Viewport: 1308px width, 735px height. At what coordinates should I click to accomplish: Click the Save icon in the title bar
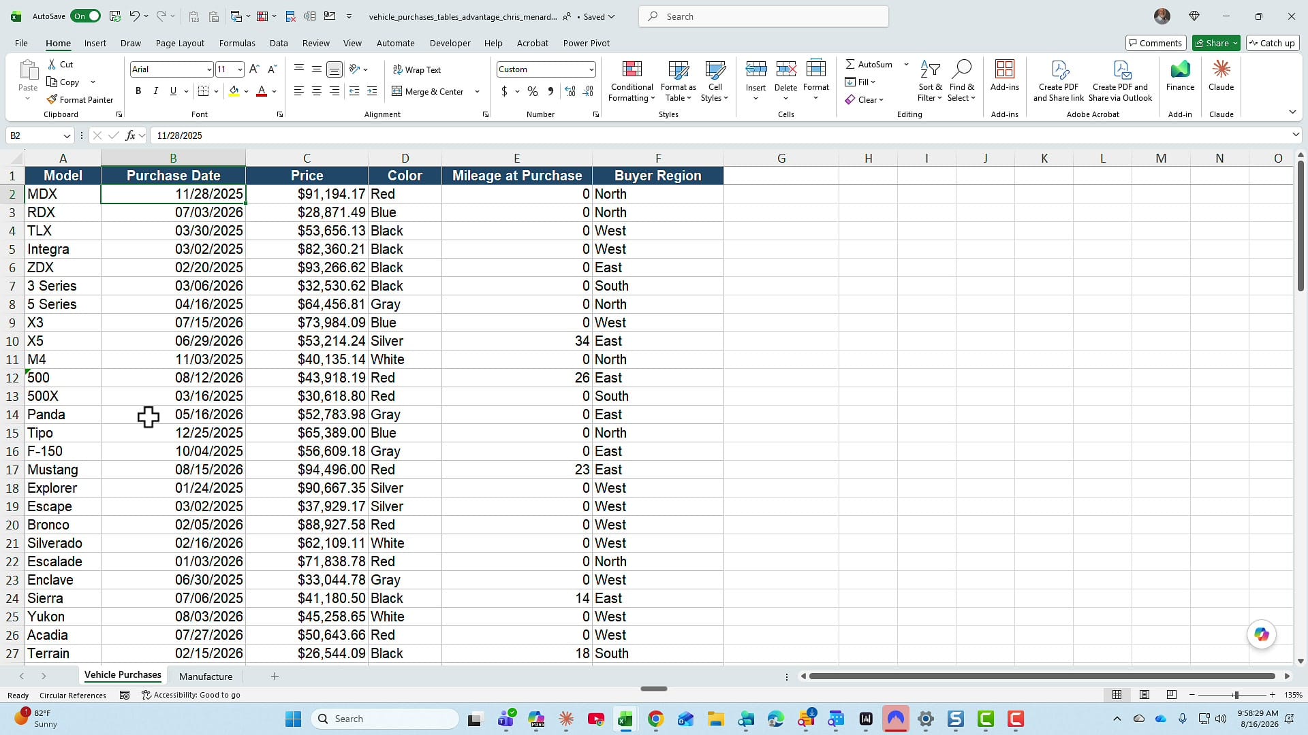click(115, 16)
